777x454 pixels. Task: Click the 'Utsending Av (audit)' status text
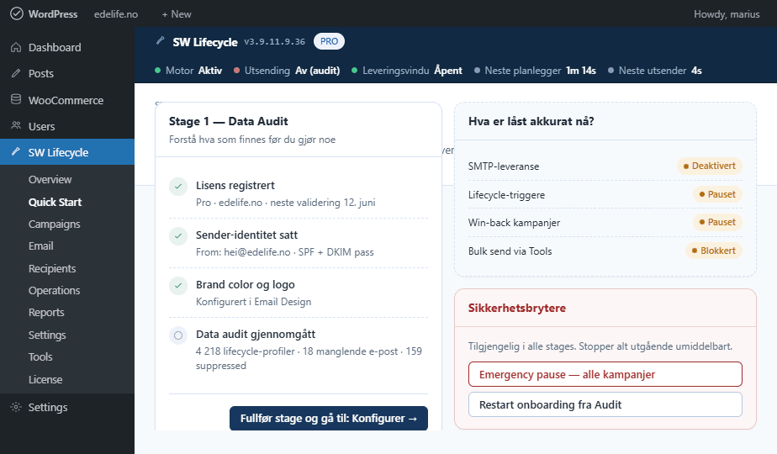point(293,71)
